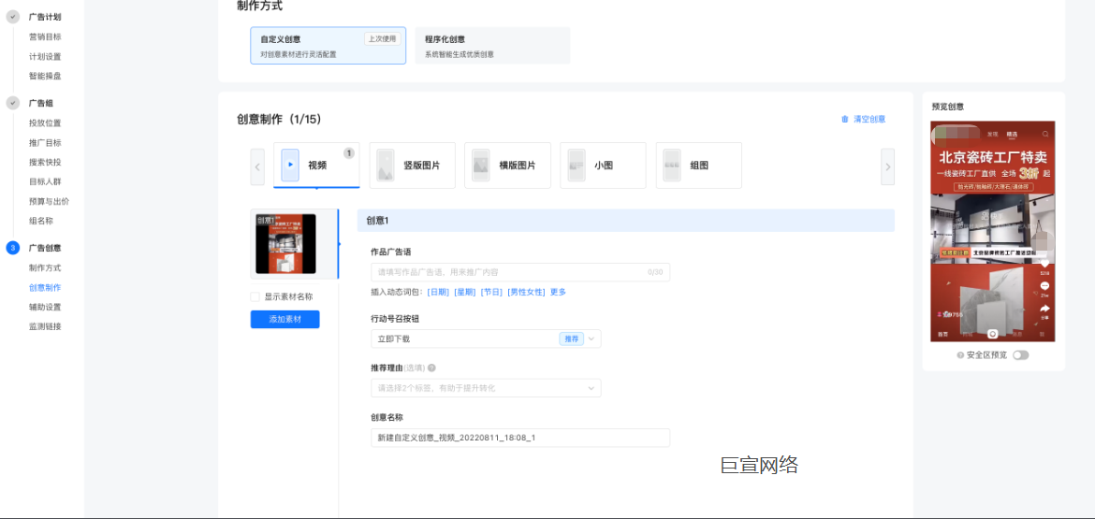Go to 创意制作 in the sidebar

click(45, 287)
